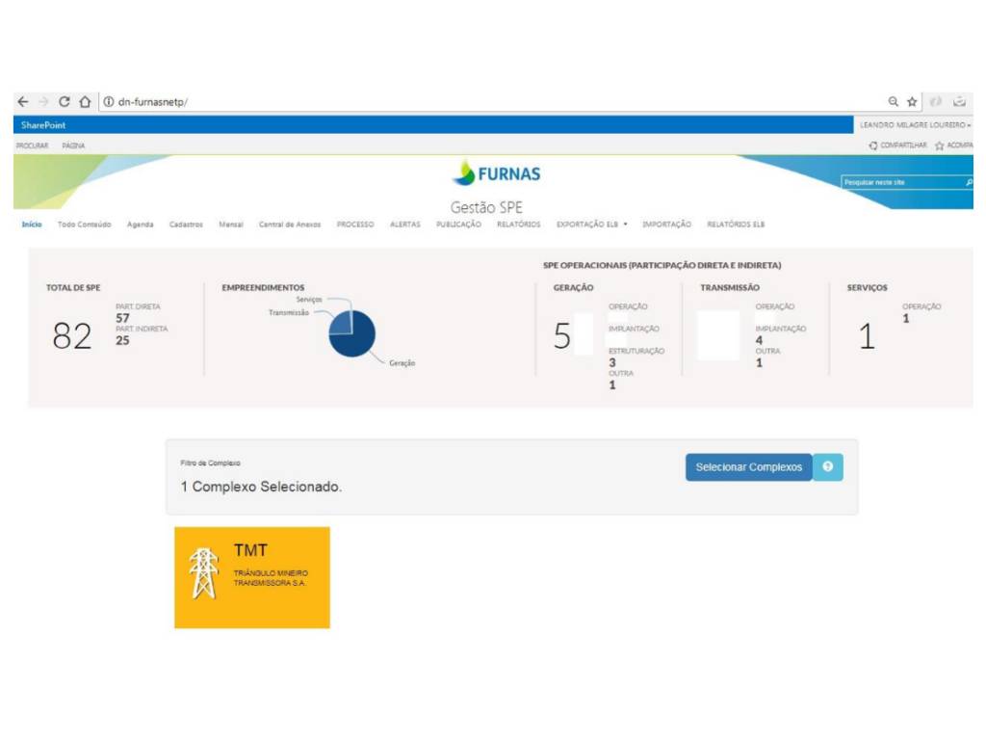Click the '1 Complexo Selecionado.' text
Screen dimensions: 986x740
point(261,487)
